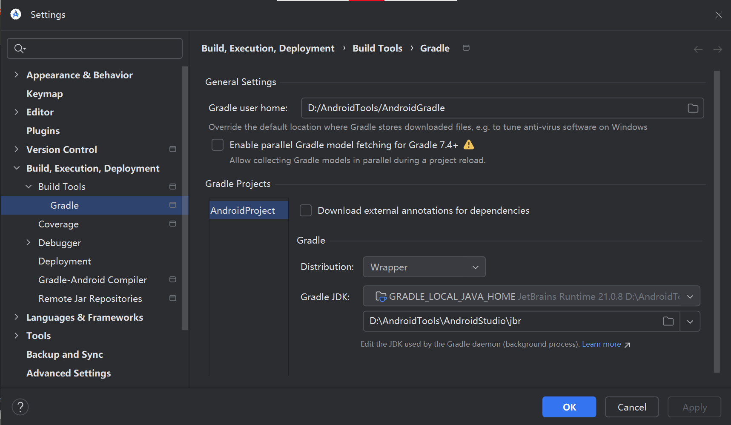Click Build Tools breadcrumb

pyautogui.click(x=377, y=48)
